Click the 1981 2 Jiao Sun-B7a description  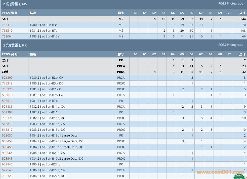point(44,31)
